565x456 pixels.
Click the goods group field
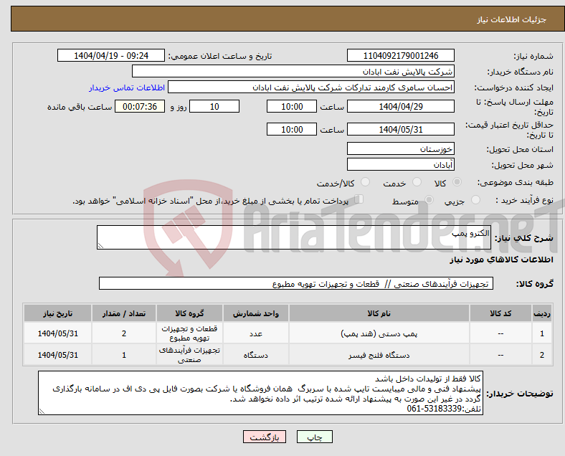click(296, 283)
